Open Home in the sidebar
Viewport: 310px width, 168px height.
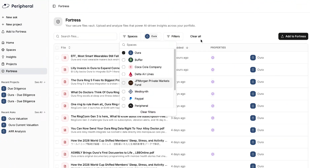(24, 42)
